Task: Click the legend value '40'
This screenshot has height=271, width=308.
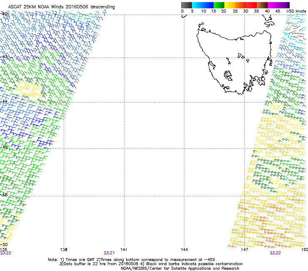Action: click(x=267, y=11)
